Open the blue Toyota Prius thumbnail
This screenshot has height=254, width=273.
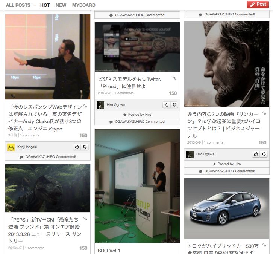(227, 208)
